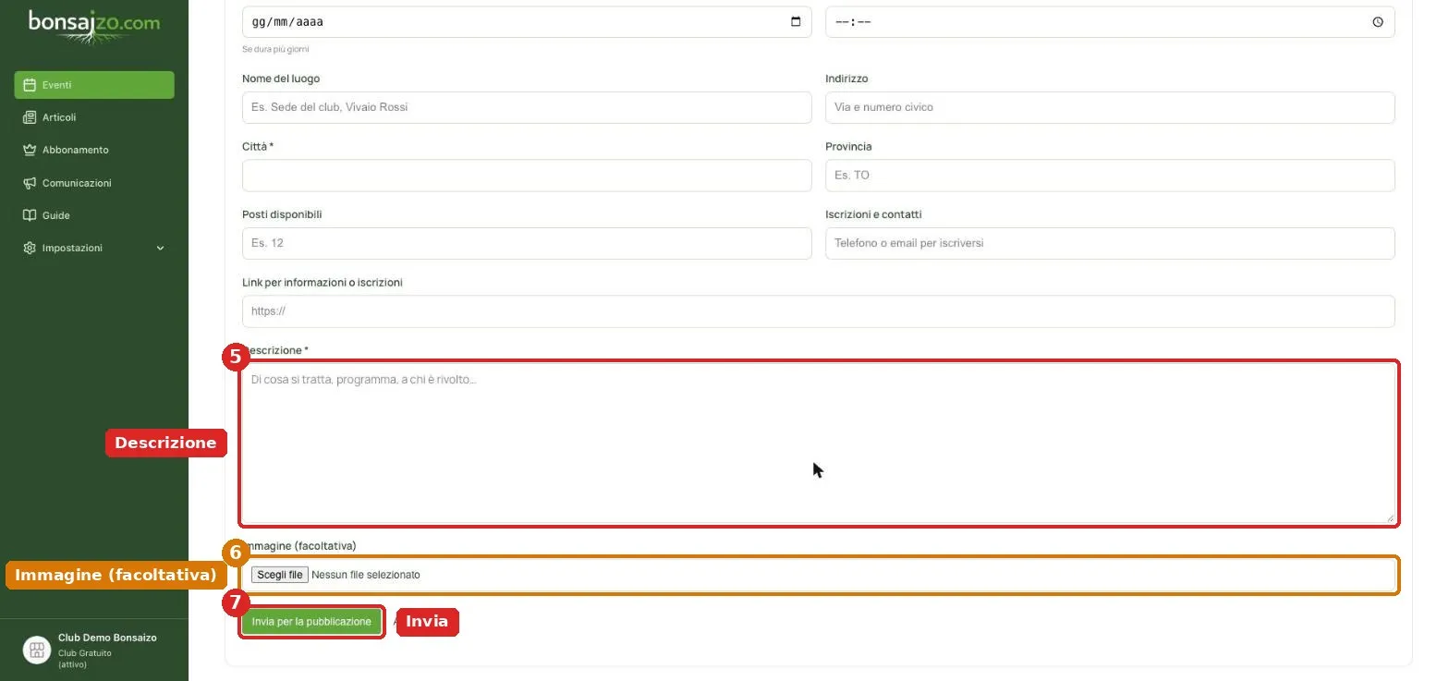This screenshot has width=1449, height=681.
Task: Select the Eventi calendar icon in sidebar
Action: click(x=30, y=85)
